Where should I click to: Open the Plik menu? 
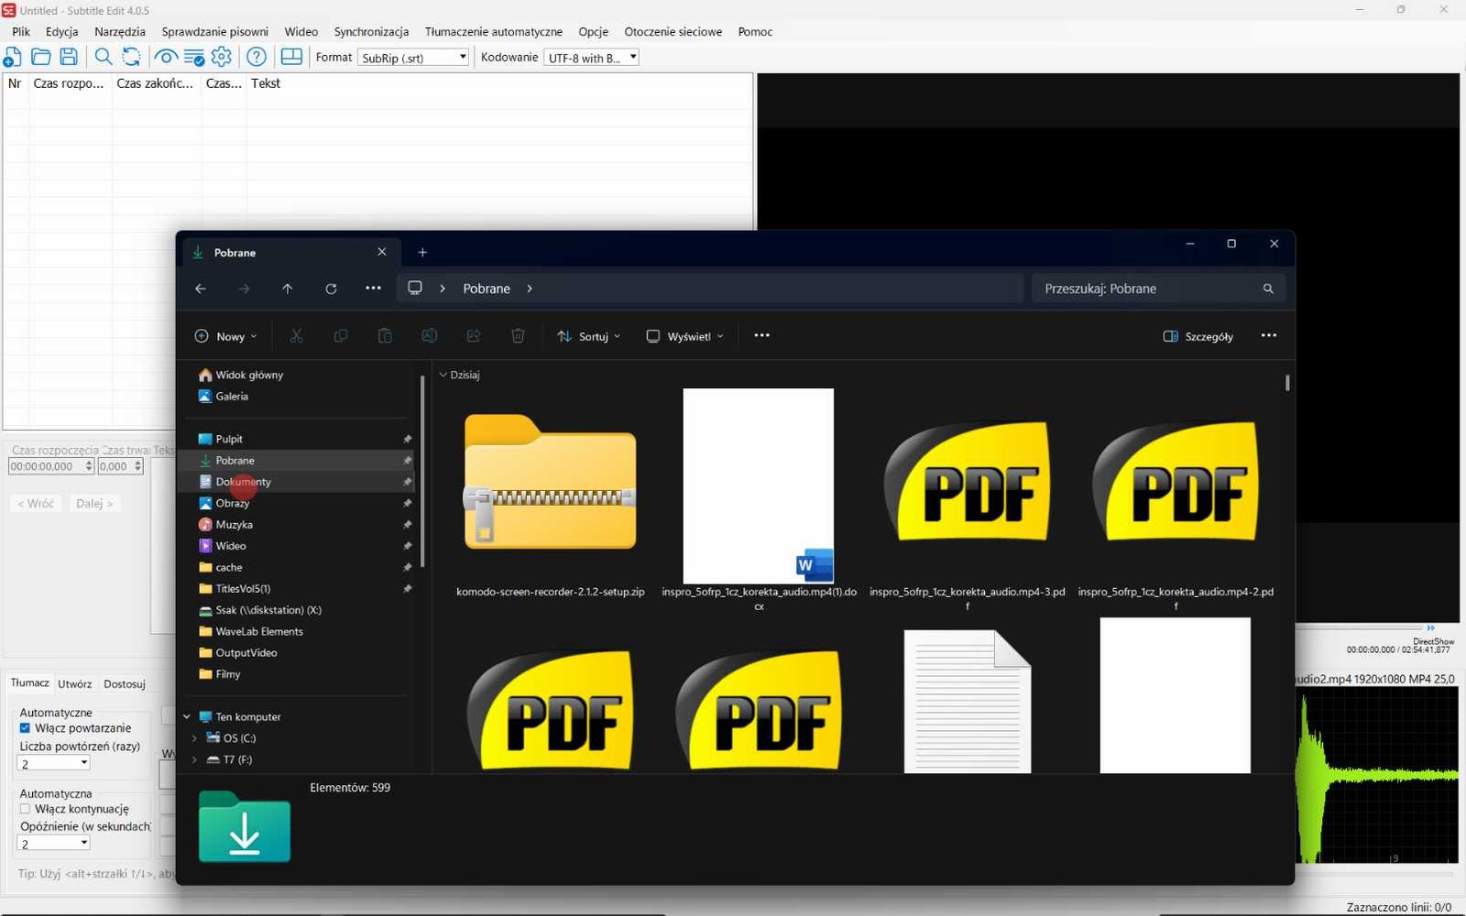(20, 31)
